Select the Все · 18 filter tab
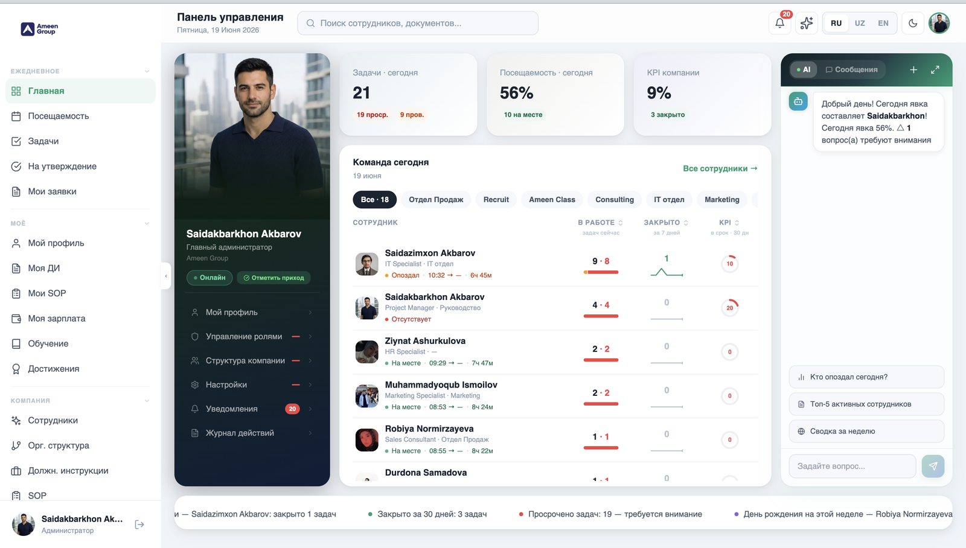Viewport: 966px width, 548px height. (x=375, y=200)
